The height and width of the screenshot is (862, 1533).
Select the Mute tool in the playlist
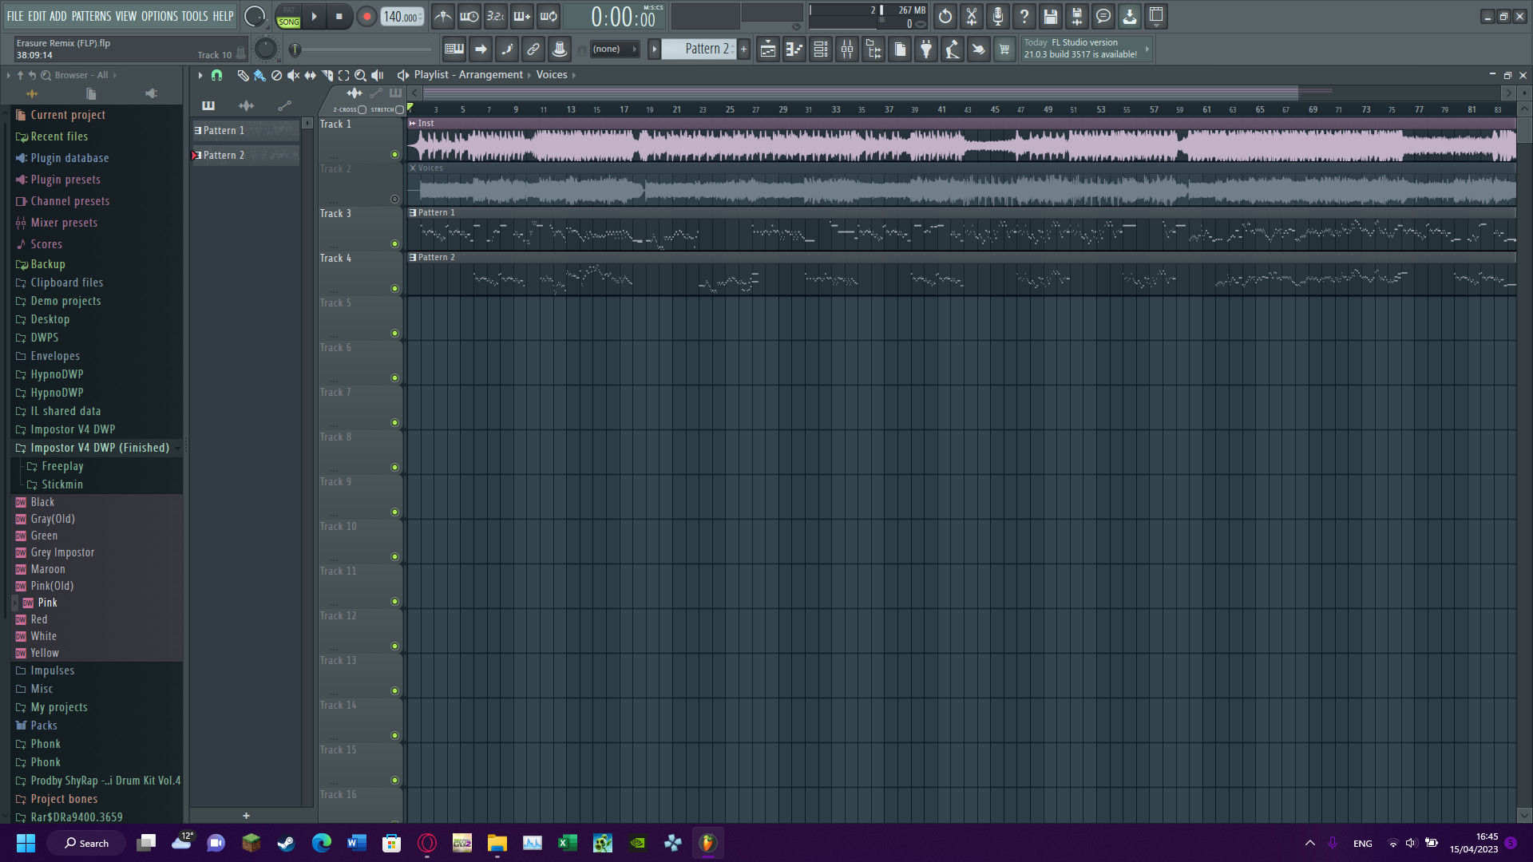pos(292,75)
